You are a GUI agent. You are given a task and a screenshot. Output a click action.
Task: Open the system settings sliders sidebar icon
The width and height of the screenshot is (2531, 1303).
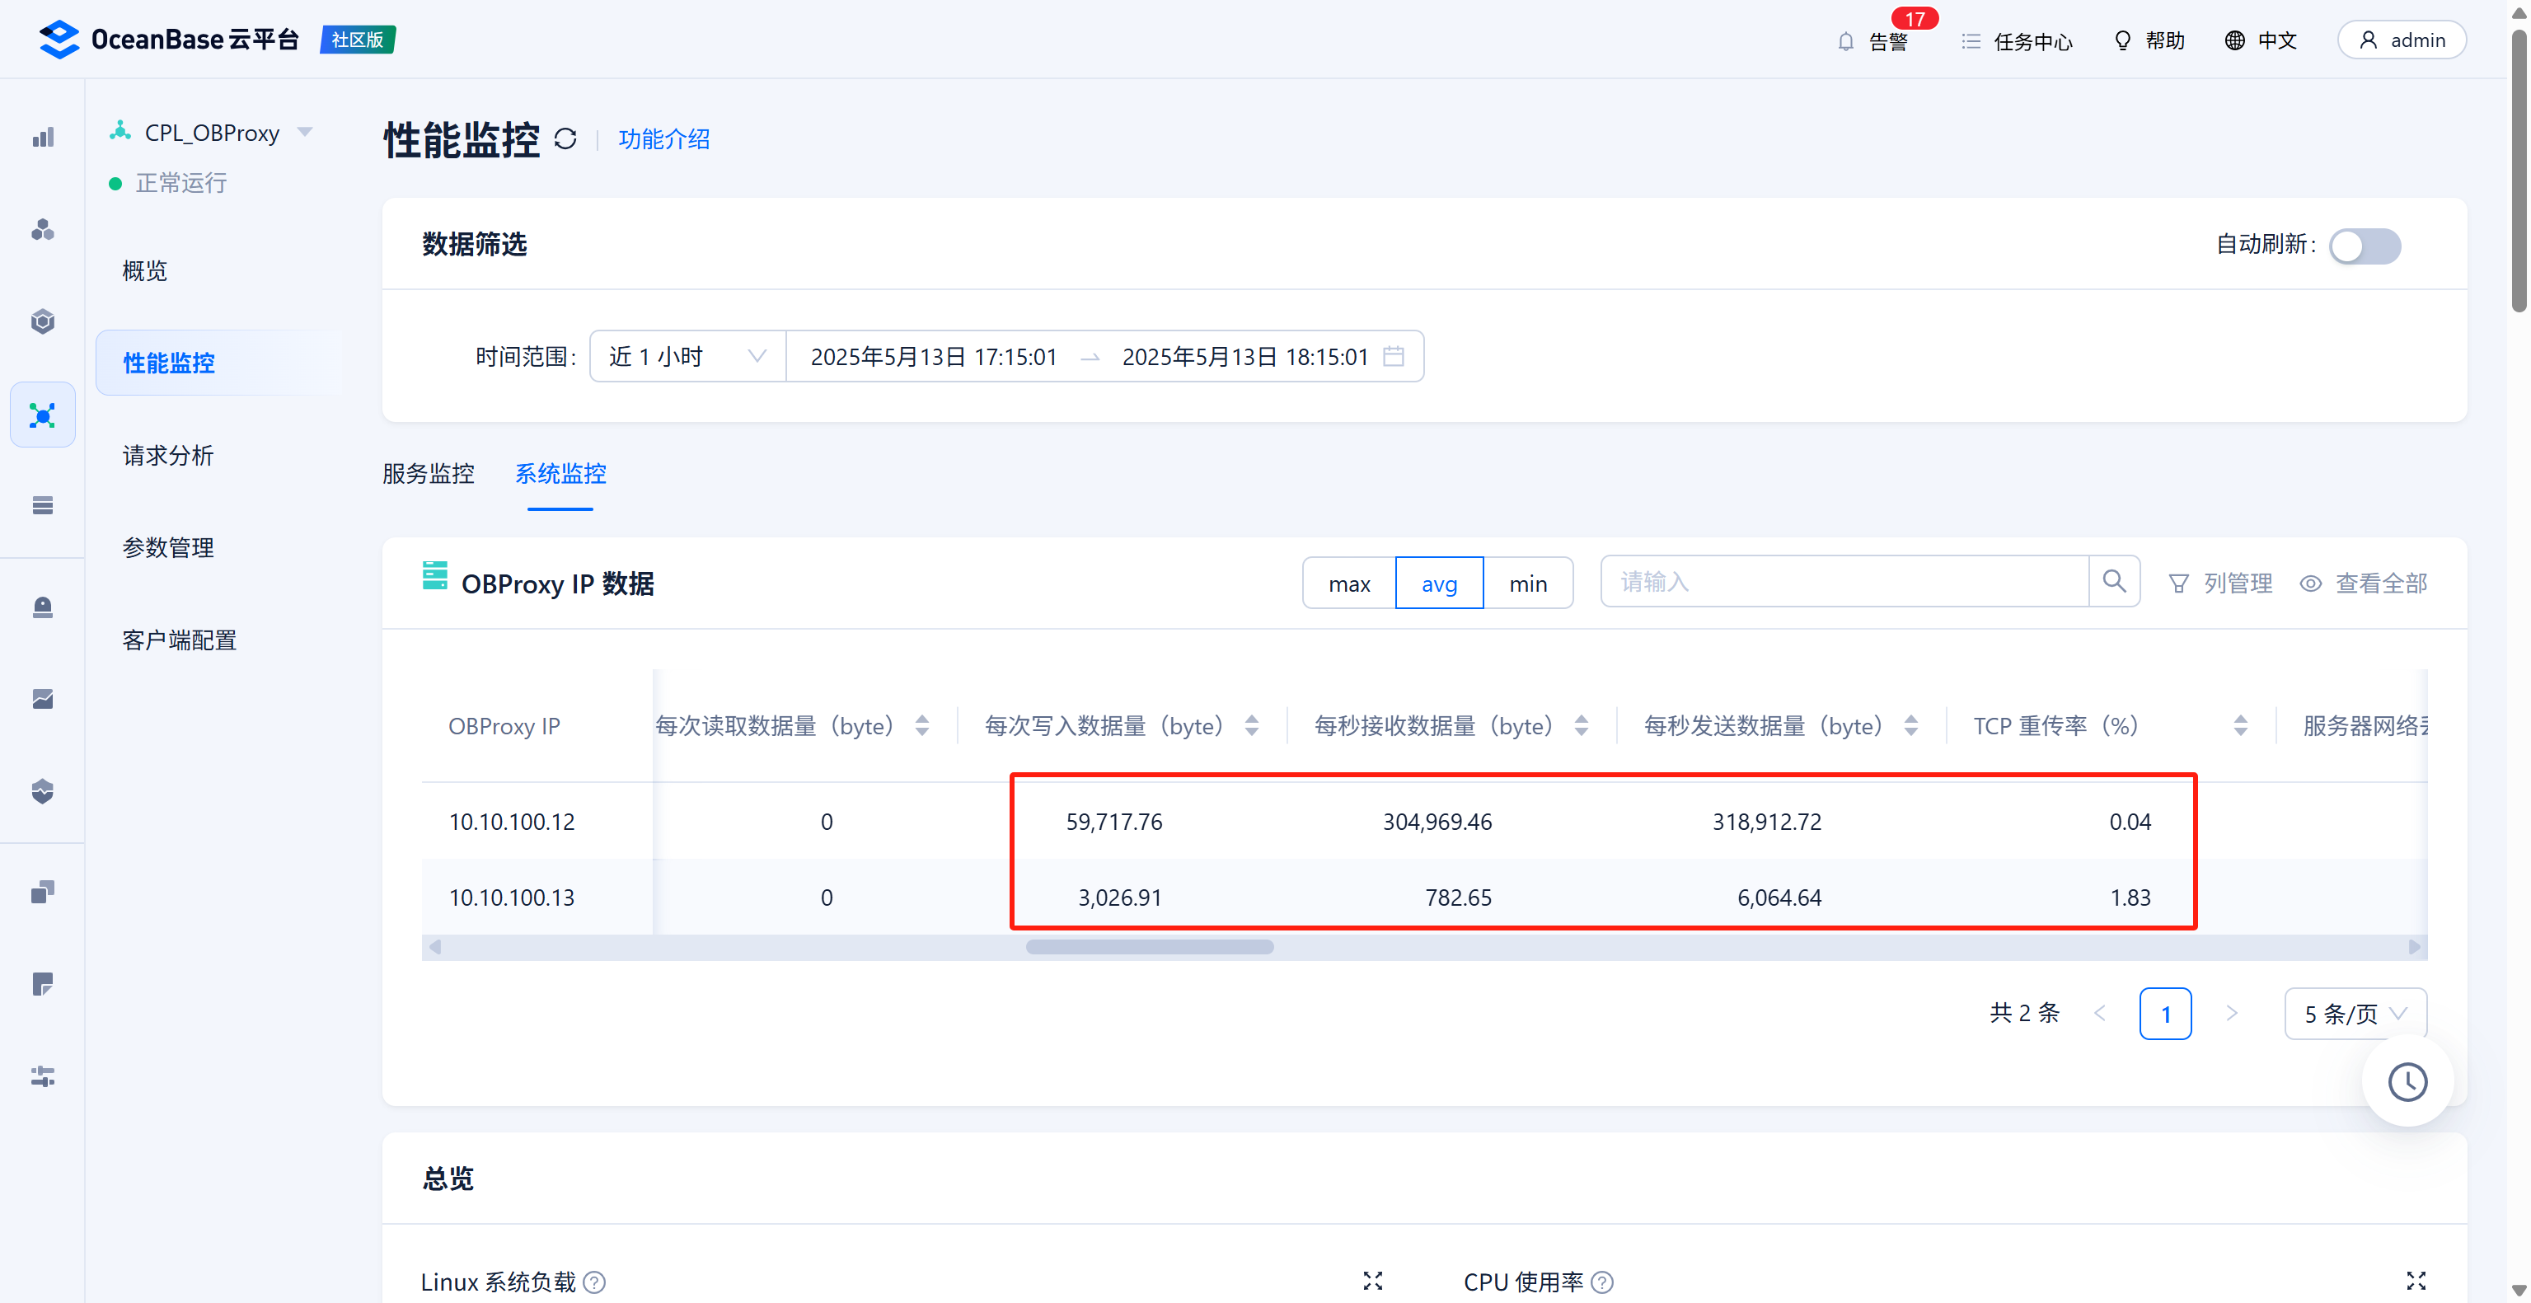42,1076
